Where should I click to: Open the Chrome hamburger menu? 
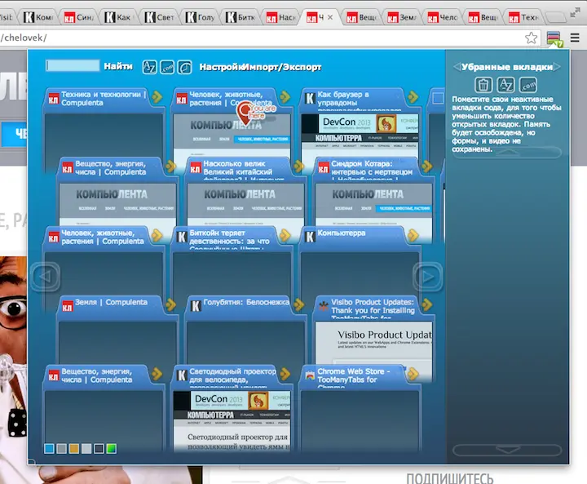(575, 38)
